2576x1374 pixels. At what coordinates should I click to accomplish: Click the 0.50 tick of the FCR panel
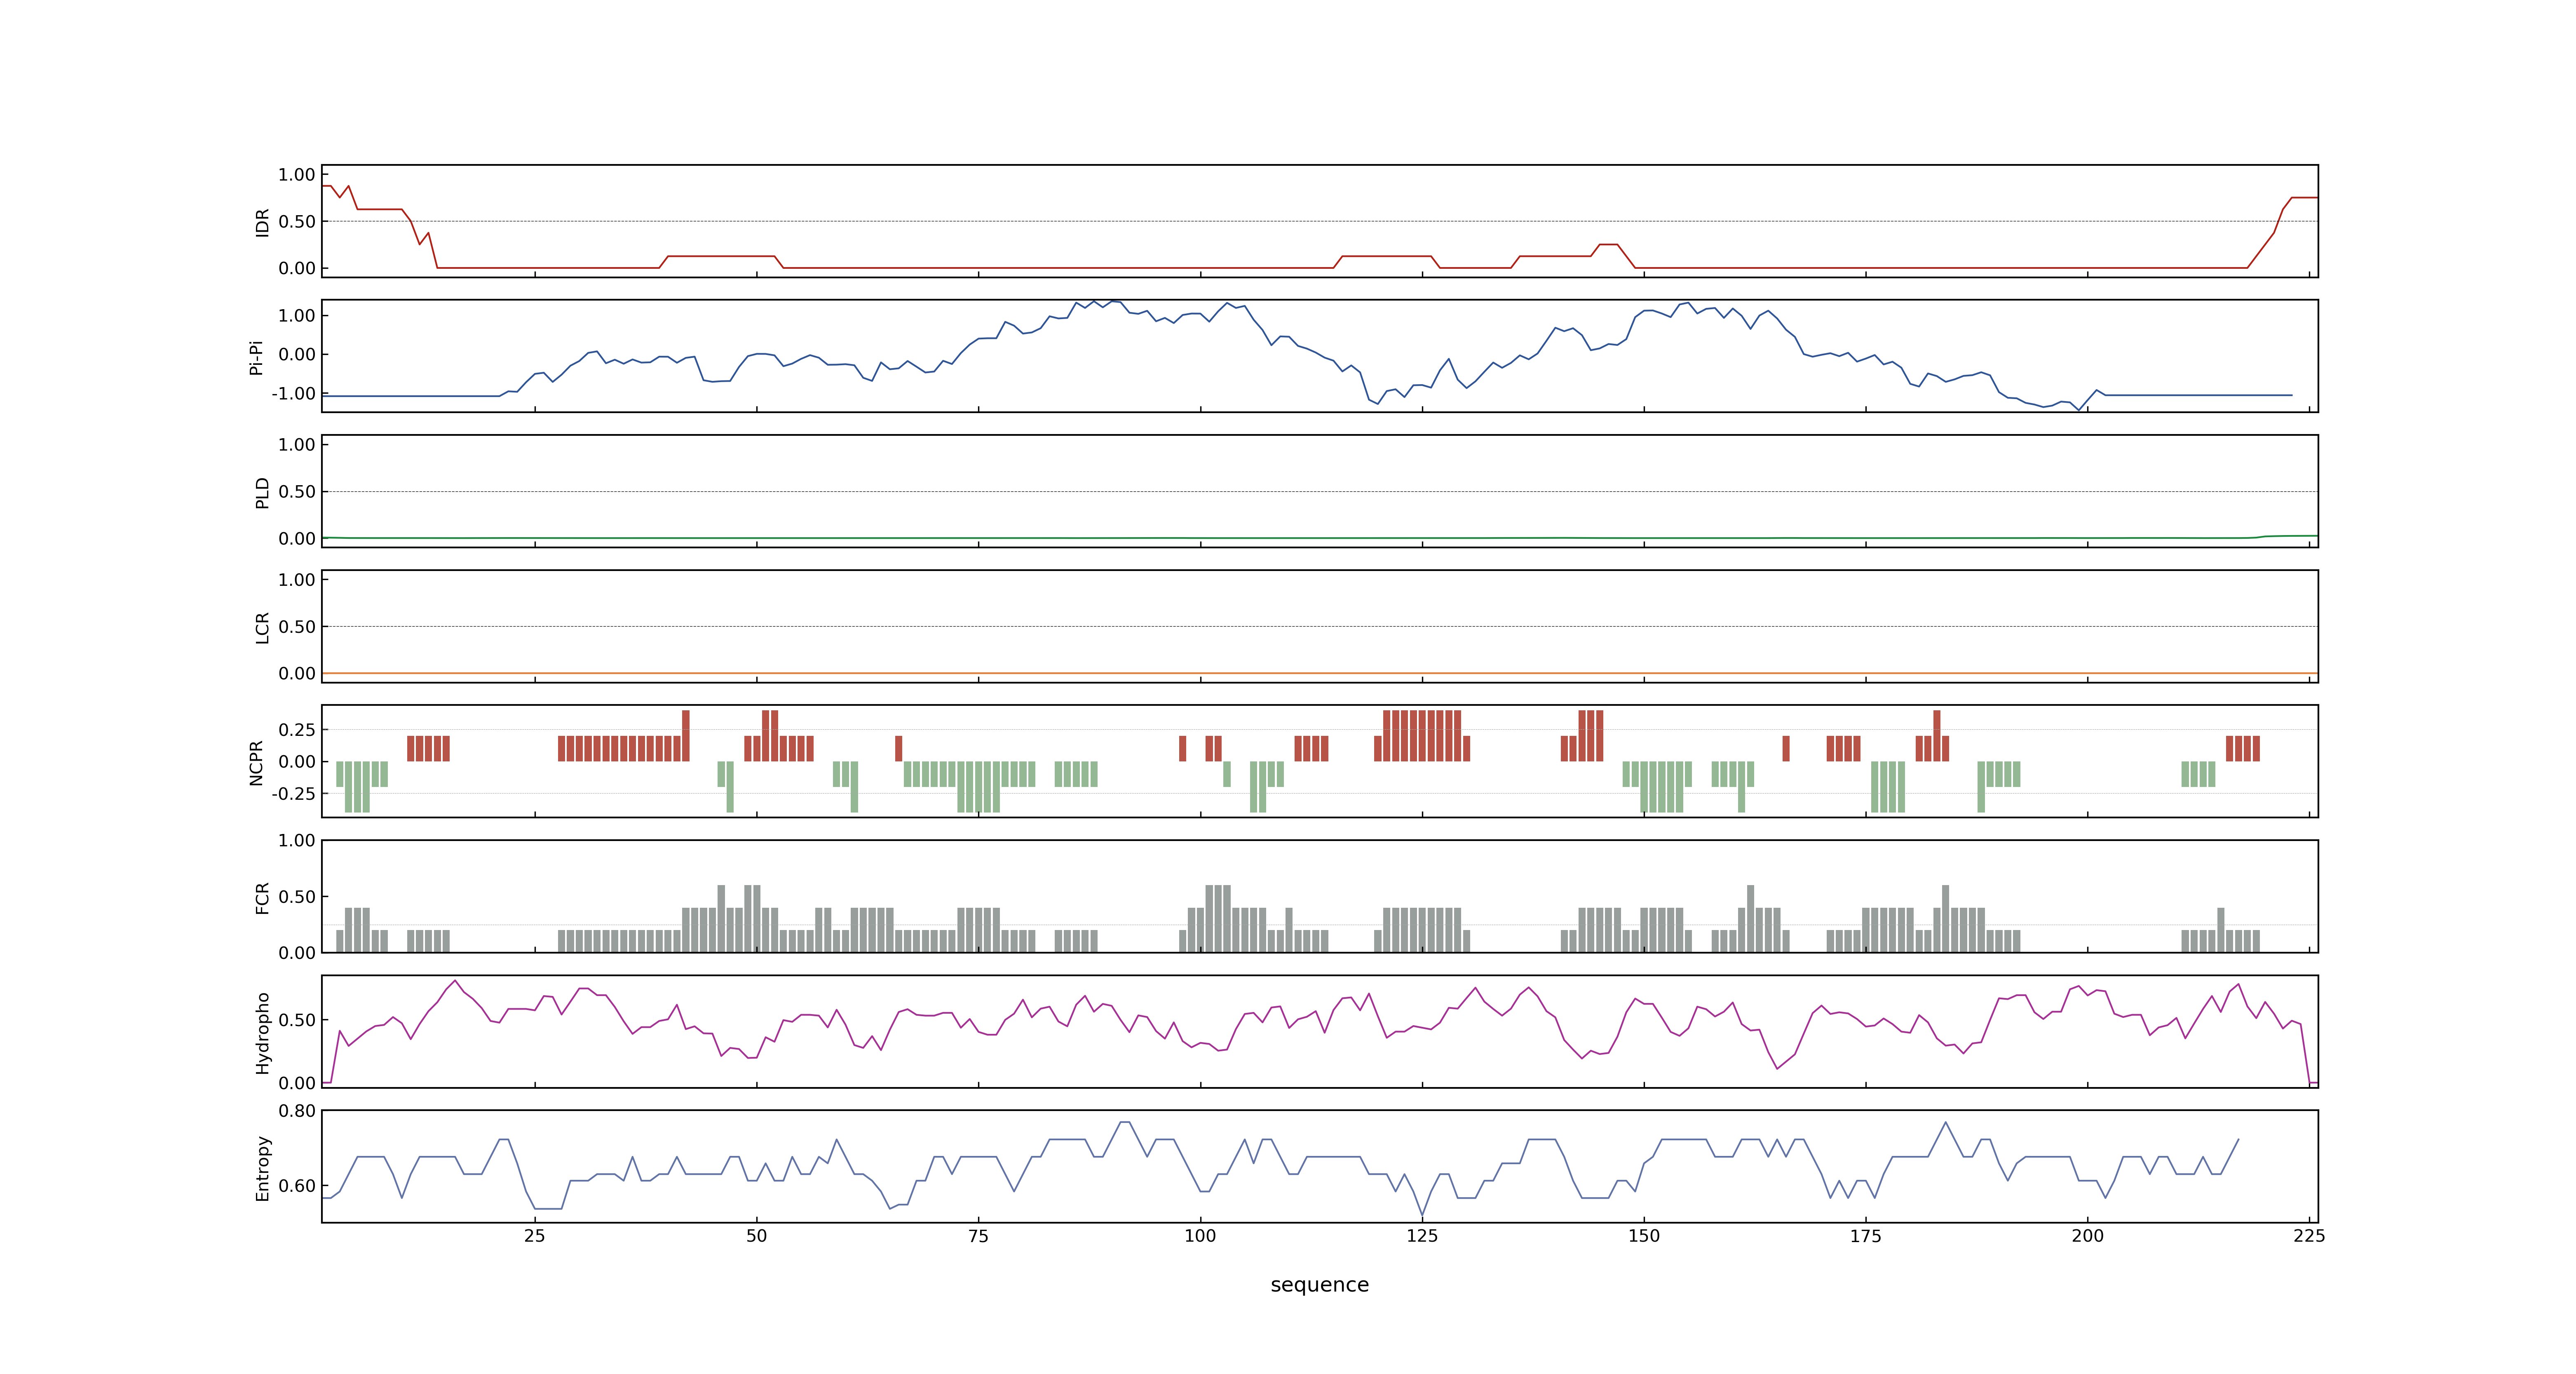click(x=297, y=897)
